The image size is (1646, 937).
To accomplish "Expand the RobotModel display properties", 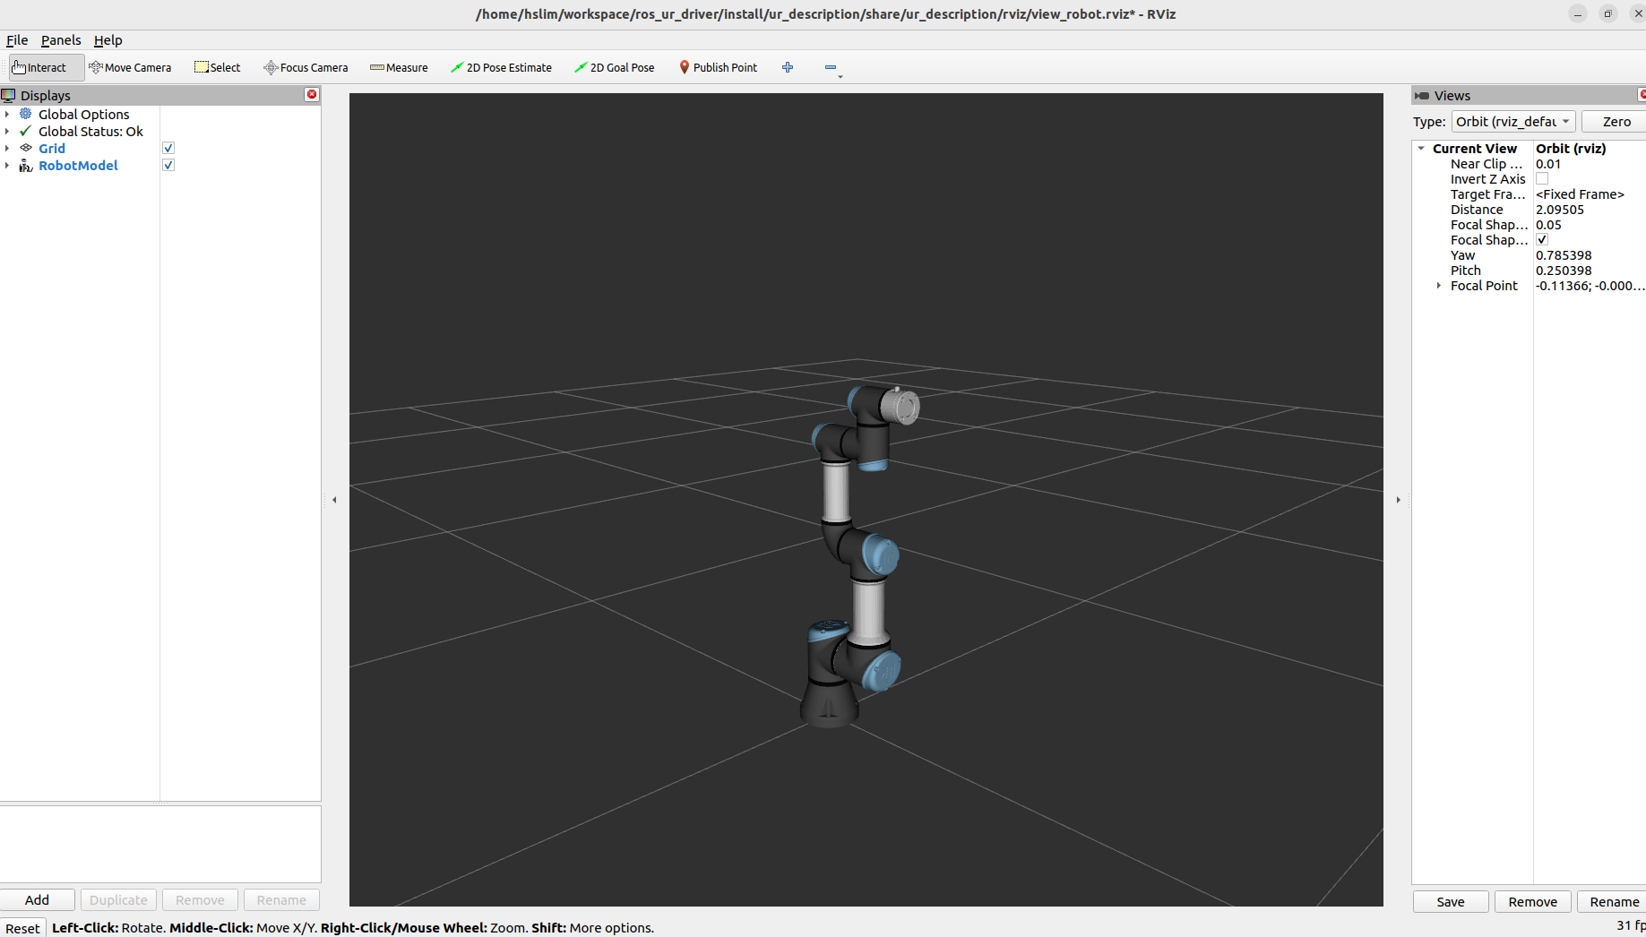I will [x=7, y=165].
